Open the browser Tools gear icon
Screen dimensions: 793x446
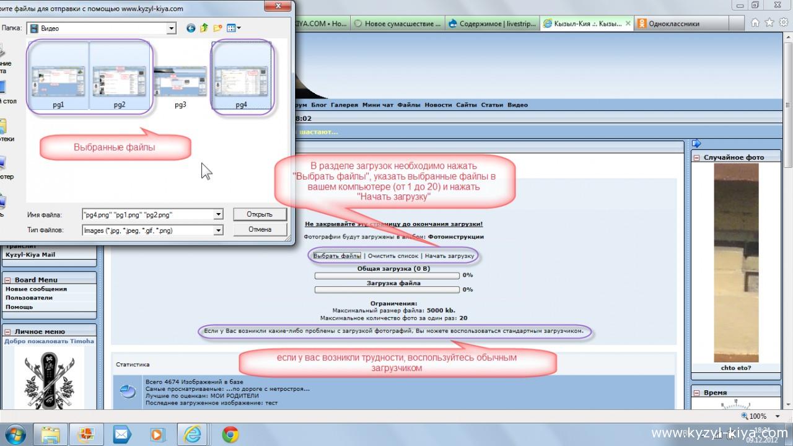pyautogui.click(x=783, y=23)
